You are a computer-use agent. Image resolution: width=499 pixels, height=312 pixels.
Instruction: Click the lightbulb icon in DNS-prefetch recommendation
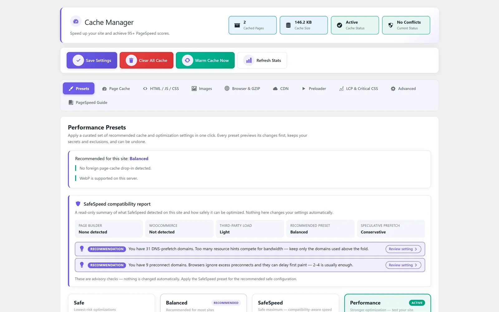tap(82, 249)
